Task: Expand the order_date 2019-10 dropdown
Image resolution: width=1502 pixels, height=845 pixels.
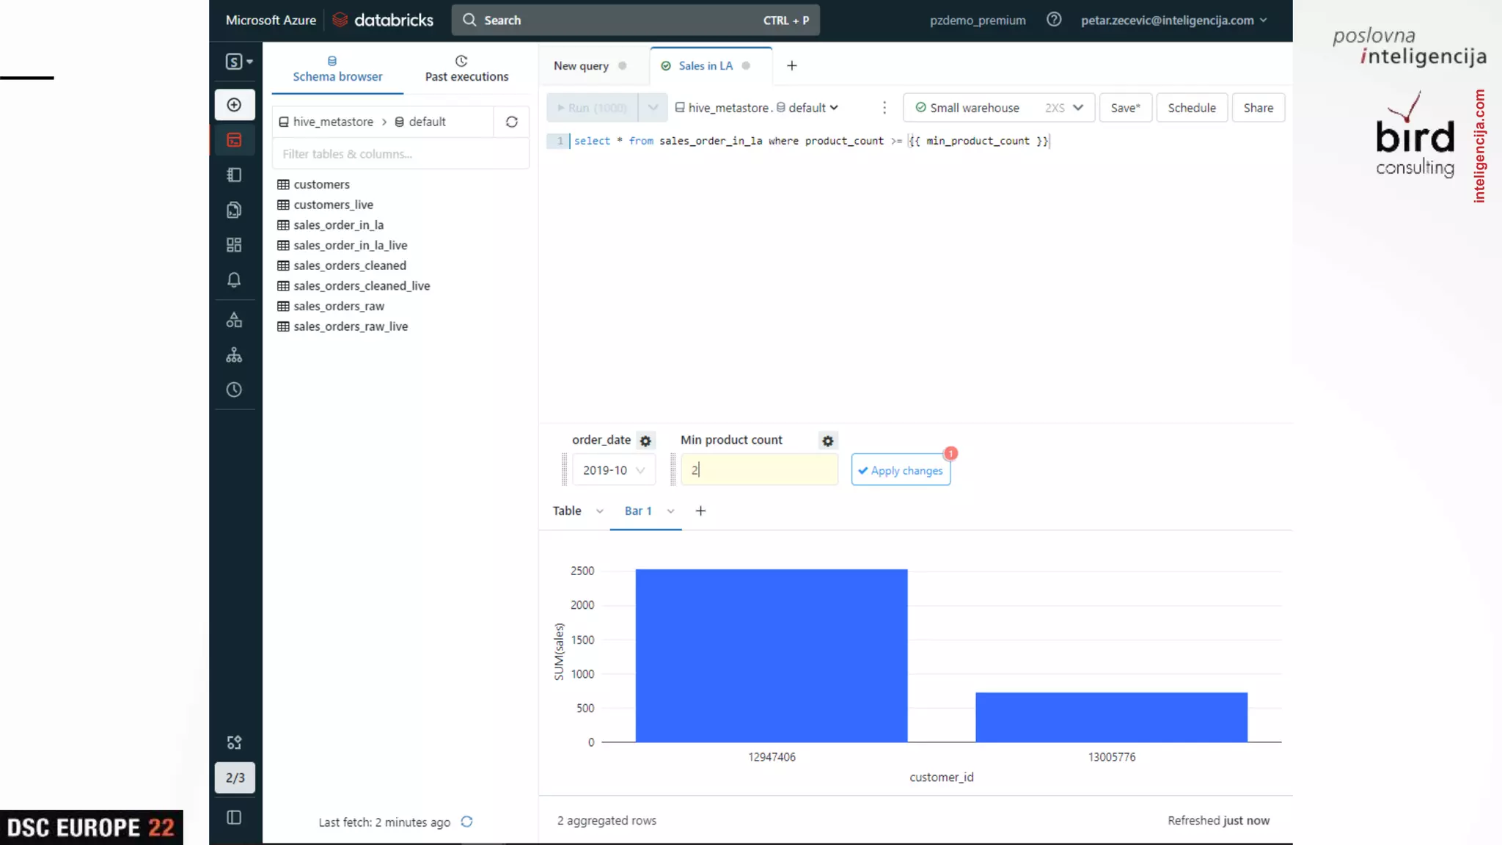Action: [x=614, y=470]
